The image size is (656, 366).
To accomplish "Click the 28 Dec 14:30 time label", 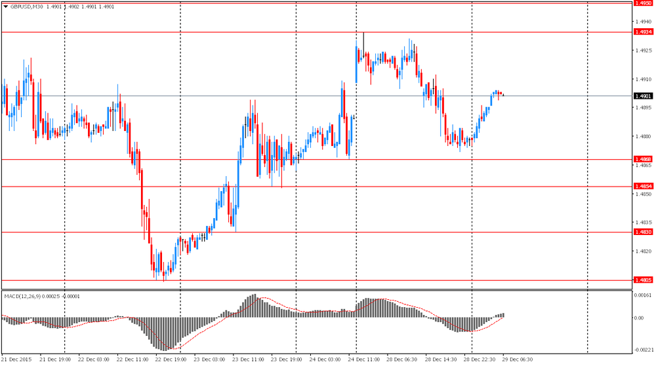I will click(441, 359).
